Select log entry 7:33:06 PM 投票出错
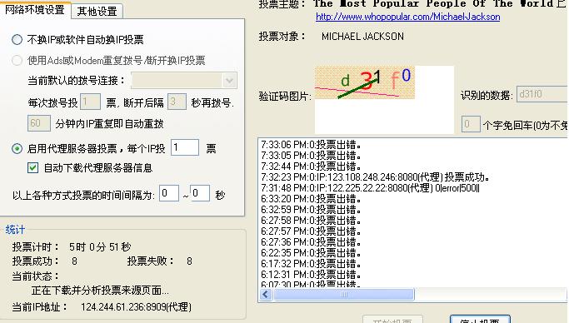Viewport: 569px width, 323px height. pyautogui.click(x=311, y=145)
